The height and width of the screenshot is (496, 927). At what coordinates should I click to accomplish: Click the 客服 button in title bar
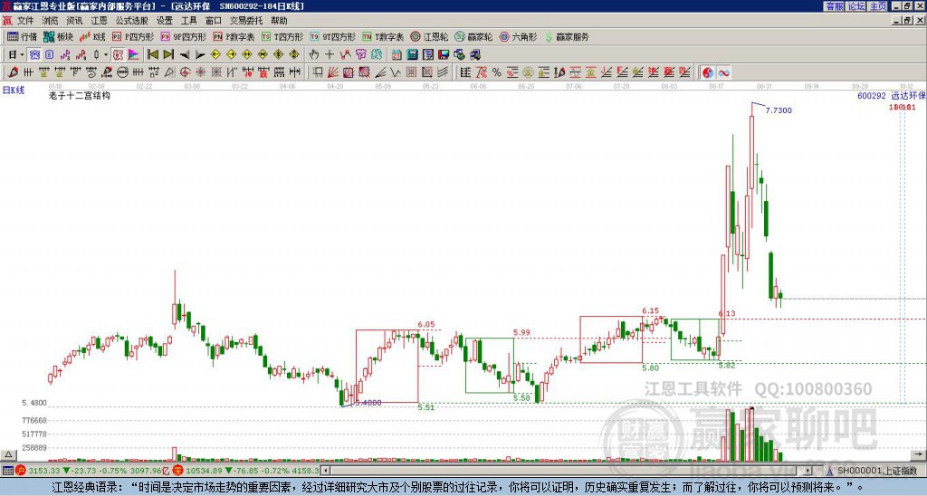point(835,6)
